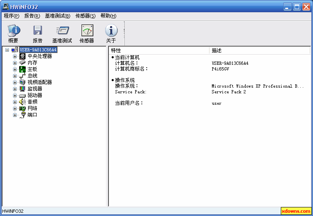The image size is (313, 216).
Task: Click the 当前计算机 section heading
Action: [x=127, y=57]
